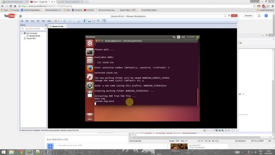The image size is (275, 155).
Task: Click the console view toolbar icon
Action: coord(104,21)
